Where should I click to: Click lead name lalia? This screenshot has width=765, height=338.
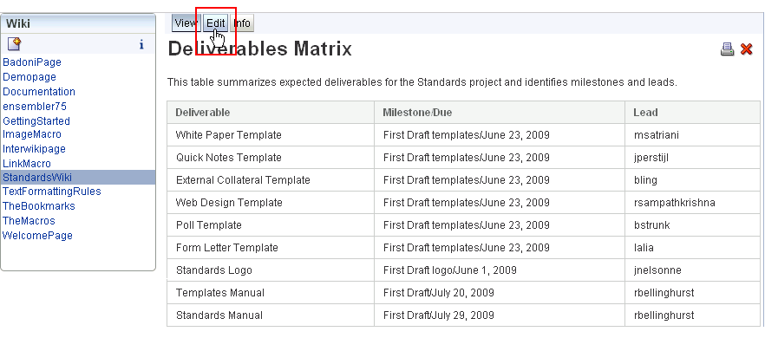[x=644, y=248]
